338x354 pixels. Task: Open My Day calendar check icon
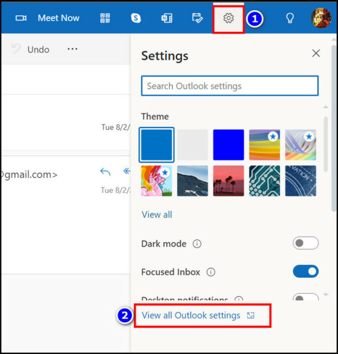click(x=197, y=18)
